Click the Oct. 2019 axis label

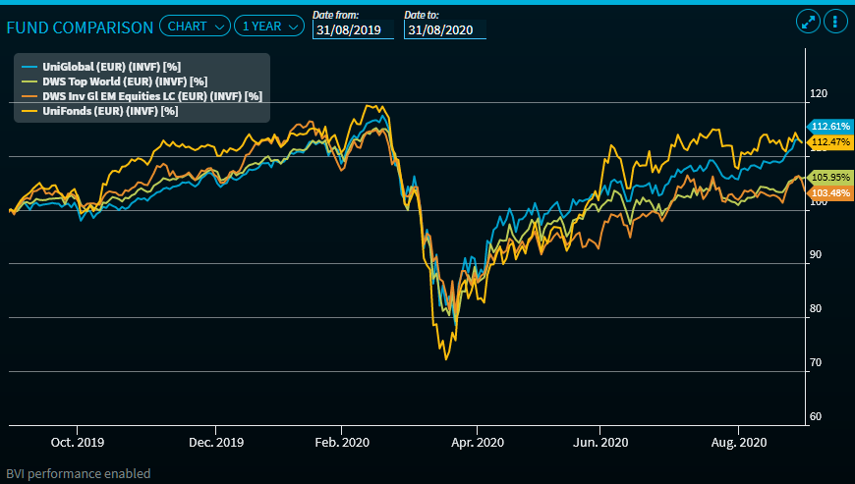pyautogui.click(x=76, y=443)
